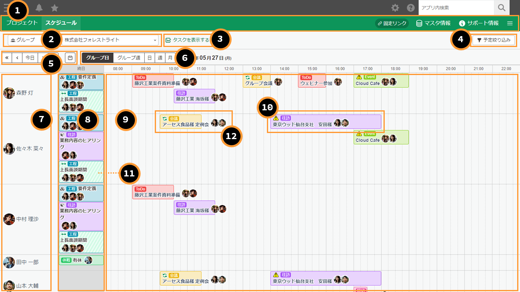Select the スケジュール tab
The height and width of the screenshot is (292, 520).
61,23
